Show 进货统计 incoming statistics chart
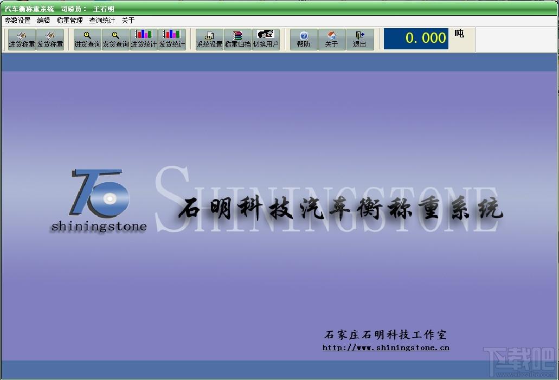This screenshot has height=380, width=559. pos(144,40)
